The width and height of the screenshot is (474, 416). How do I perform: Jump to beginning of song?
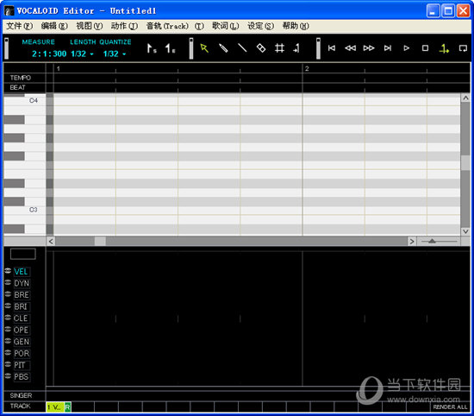tap(332, 48)
